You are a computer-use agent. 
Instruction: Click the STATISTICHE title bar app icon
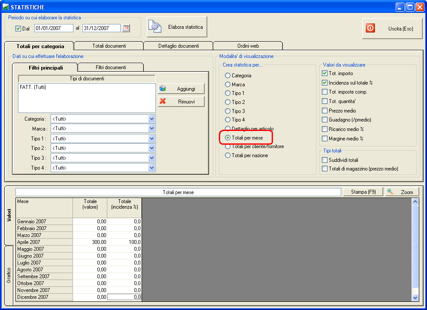click(x=6, y=7)
